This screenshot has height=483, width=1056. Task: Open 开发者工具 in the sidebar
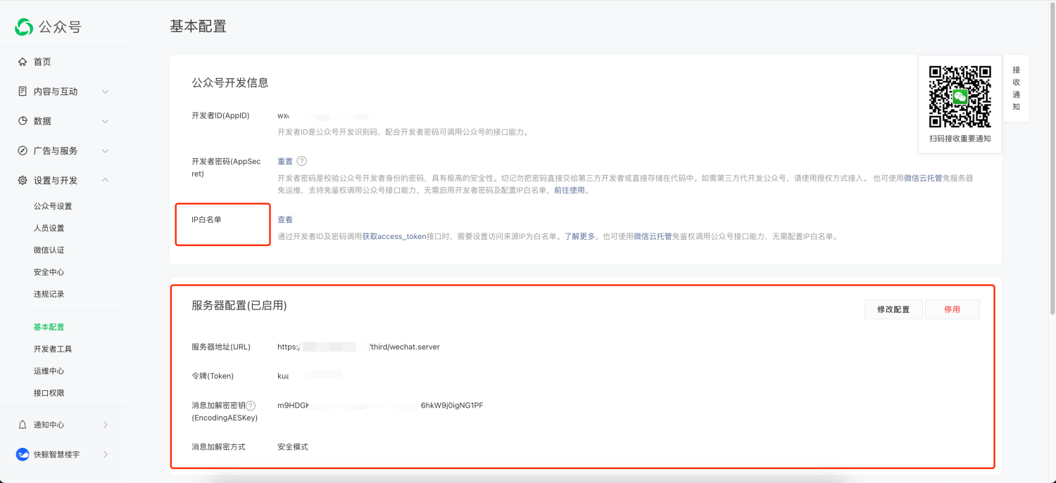coord(53,349)
